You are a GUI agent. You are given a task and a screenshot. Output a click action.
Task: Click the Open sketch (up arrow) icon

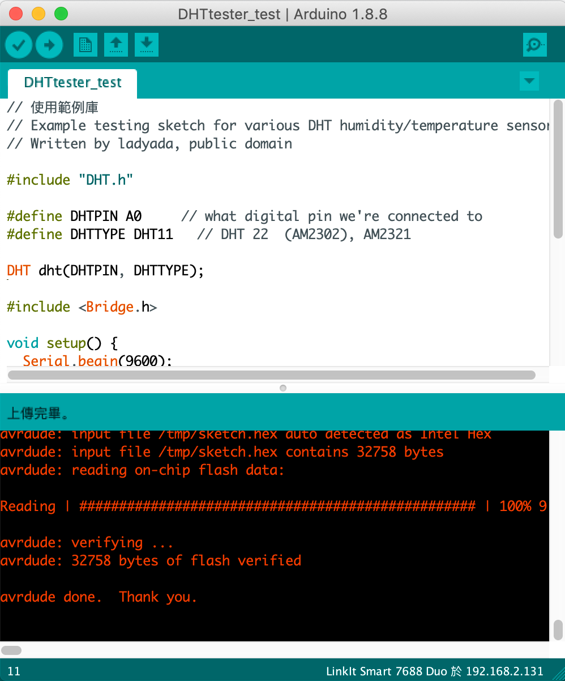115,44
